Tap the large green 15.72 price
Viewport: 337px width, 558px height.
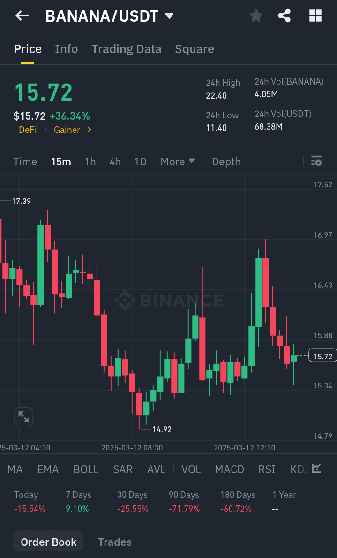[x=44, y=92]
